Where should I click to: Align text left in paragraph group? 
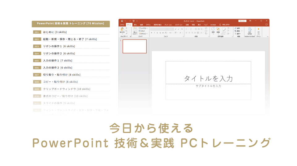click(x=187, y=33)
